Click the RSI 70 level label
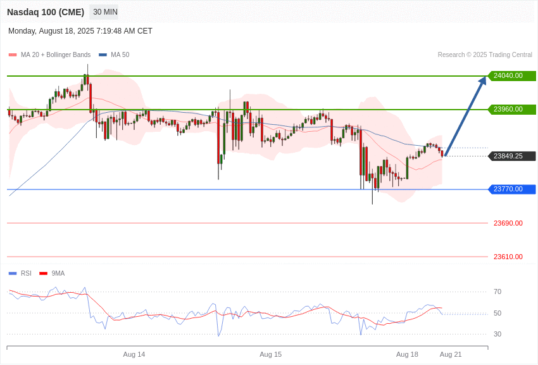The width and height of the screenshot is (538, 365). click(x=497, y=292)
